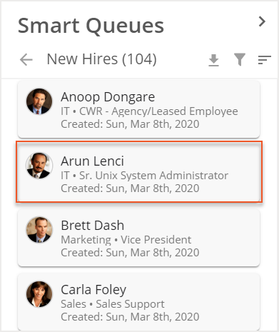Click the Created date under Carla Foley
The image size is (279, 332).
[x=130, y=317]
